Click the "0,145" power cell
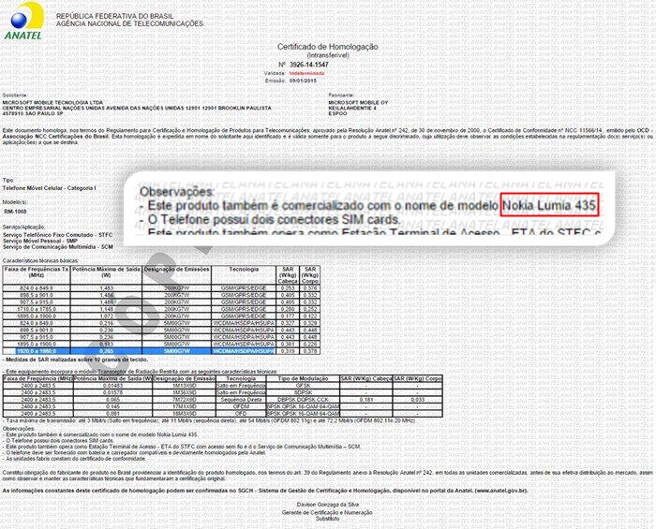The width and height of the screenshot is (656, 529). click(113, 406)
